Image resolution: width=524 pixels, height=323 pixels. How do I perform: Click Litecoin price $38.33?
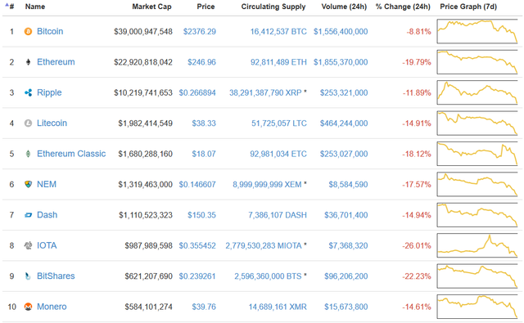tap(204, 123)
